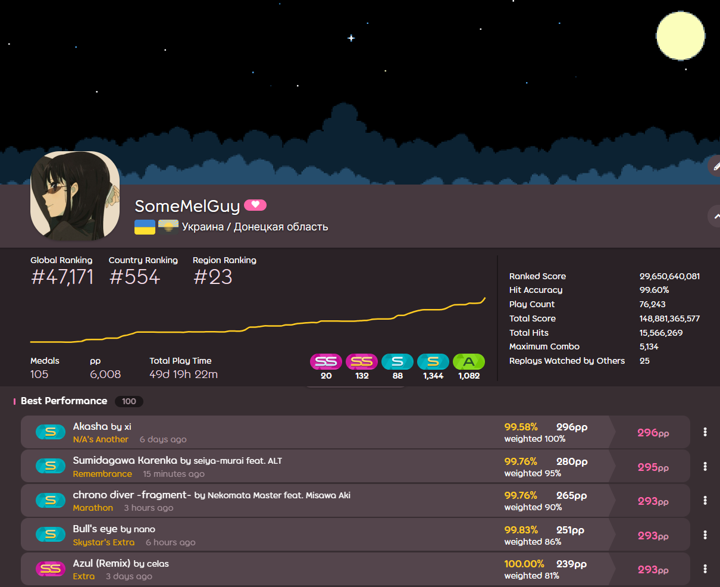Click the Donetsk region flag icon

pyautogui.click(x=168, y=227)
